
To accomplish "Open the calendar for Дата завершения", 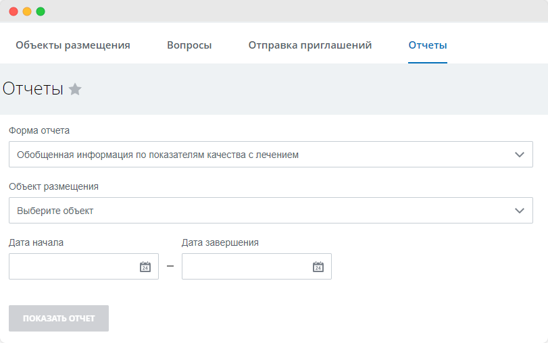I will point(318,267).
